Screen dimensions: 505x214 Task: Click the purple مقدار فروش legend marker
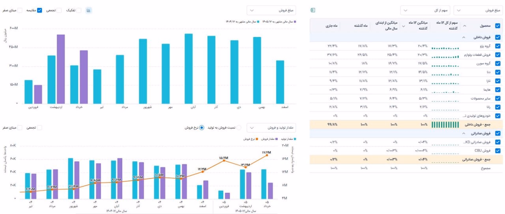click(x=277, y=139)
